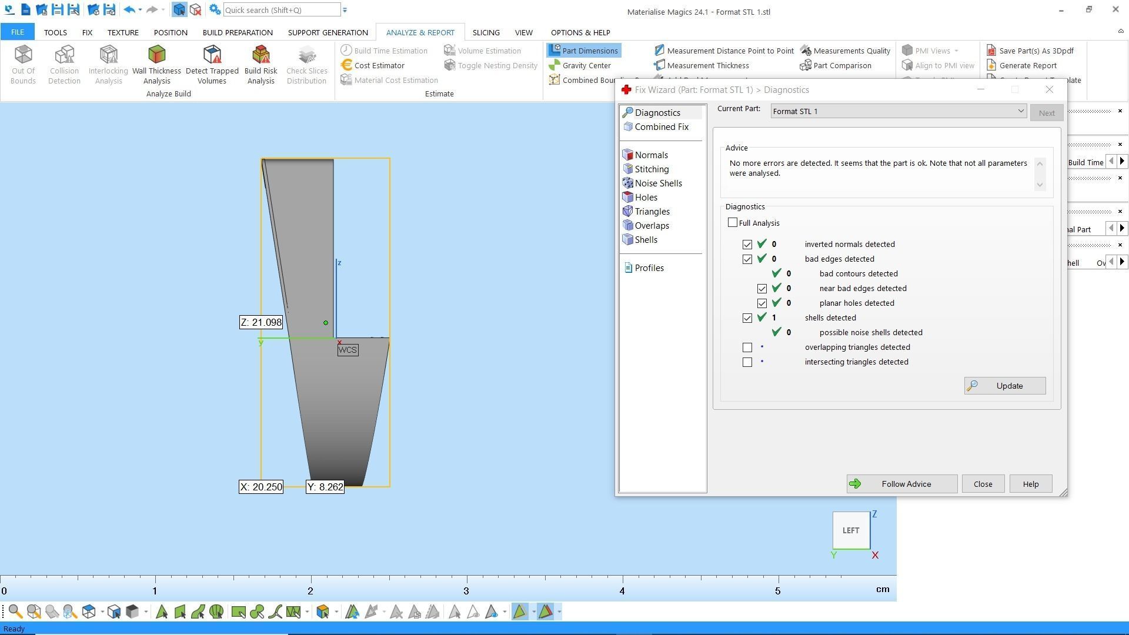The width and height of the screenshot is (1129, 635).
Task: Switch to the SUPPORT GENERATION tab
Action: pos(328,32)
